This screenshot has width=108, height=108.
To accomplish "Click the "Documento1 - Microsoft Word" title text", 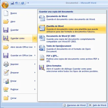I will pos(81,3).
